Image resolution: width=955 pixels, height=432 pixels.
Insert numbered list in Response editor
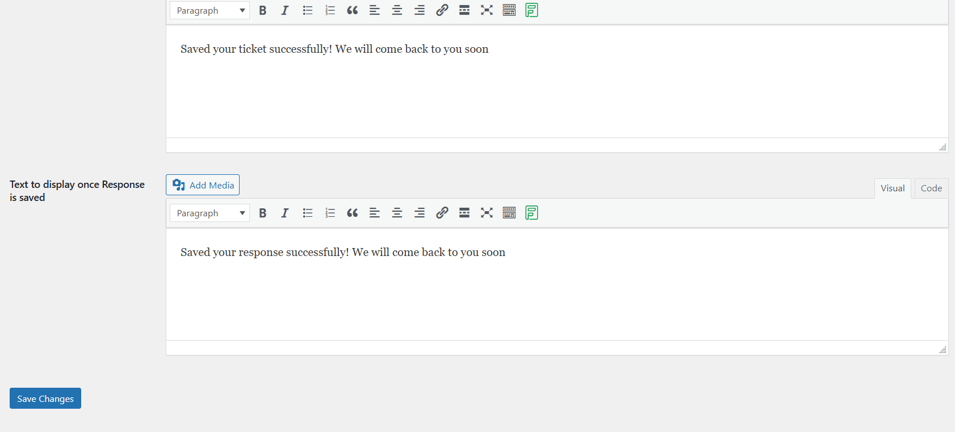[x=330, y=213]
